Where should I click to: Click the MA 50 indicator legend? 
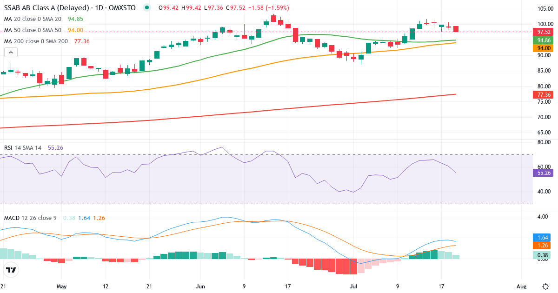point(33,30)
